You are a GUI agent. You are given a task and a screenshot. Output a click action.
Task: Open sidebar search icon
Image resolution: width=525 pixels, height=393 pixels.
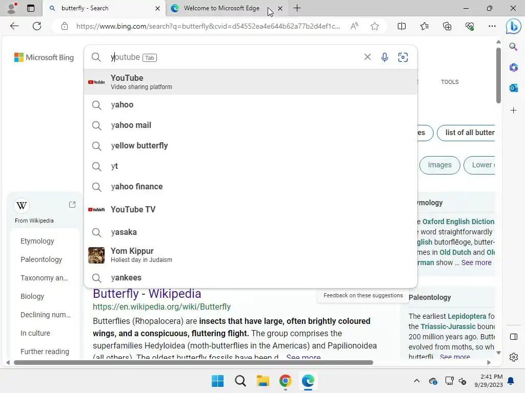point(513,47)
